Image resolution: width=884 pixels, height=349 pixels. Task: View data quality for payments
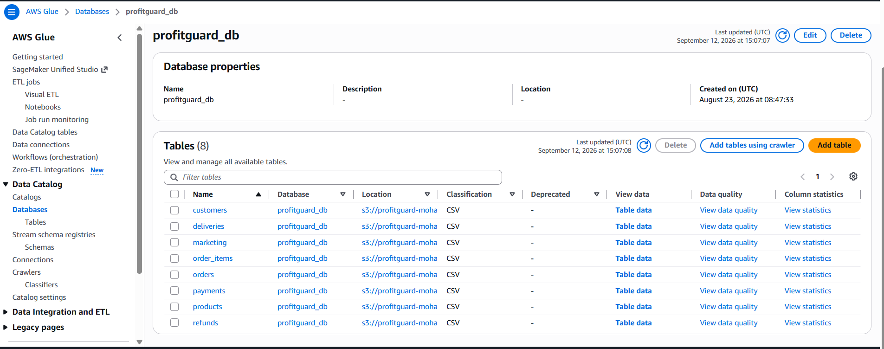pos(729,291)
